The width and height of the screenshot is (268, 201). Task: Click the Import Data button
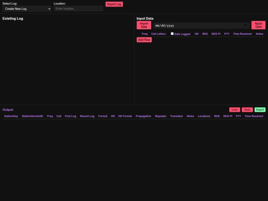(144, 25)
